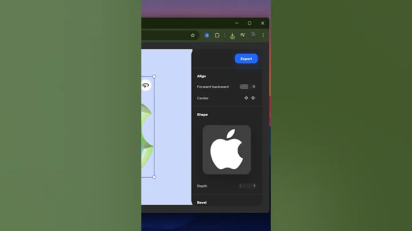Click the Depth label

[202, 186]
